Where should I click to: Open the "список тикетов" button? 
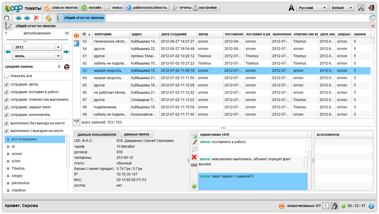[61, 8]
